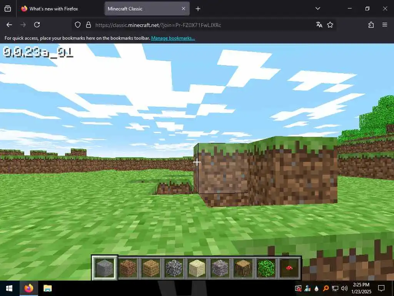Select the leaves block in hotbar

[x=266, y=268]
